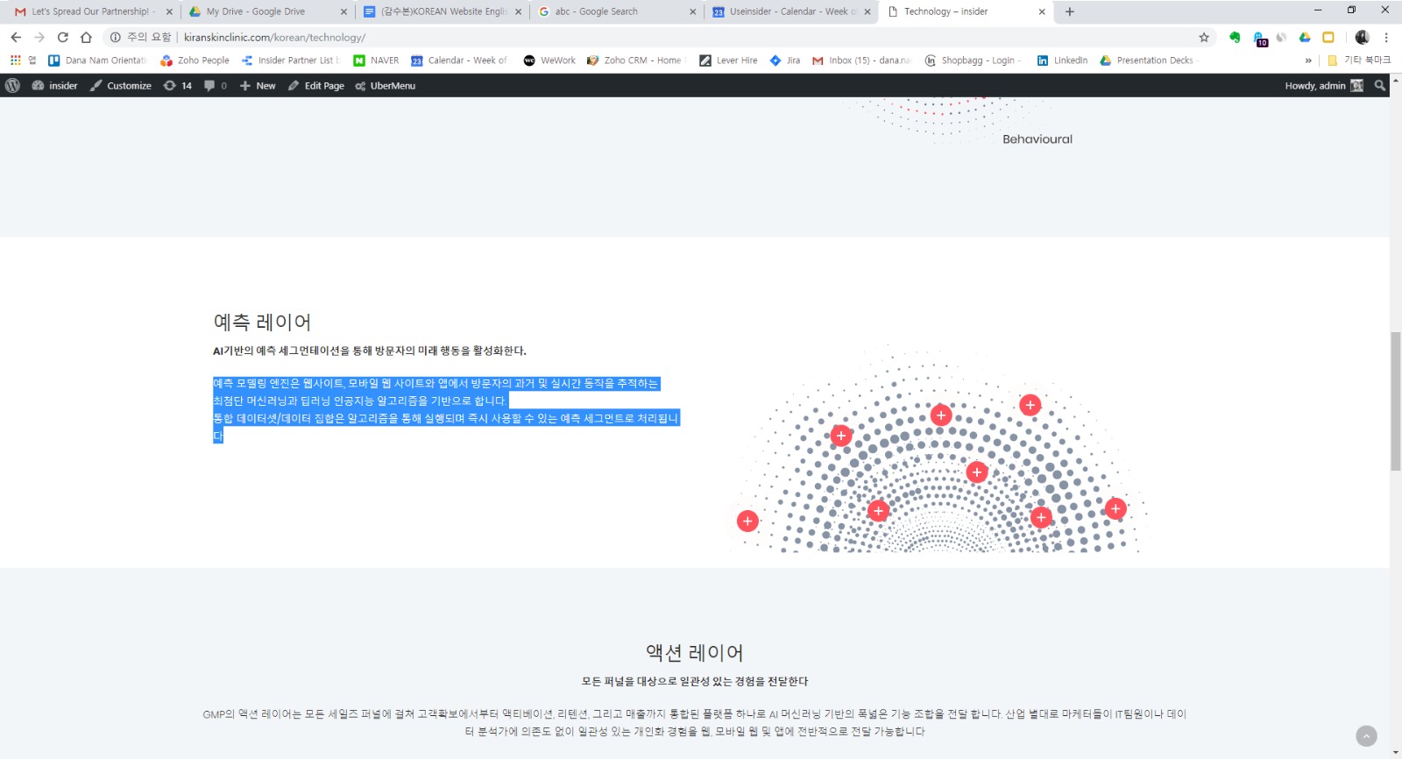Click the UberMenu admin bar item
Image resolution: width=1402 pixels, height=759 pixels.
pyautogui.click(x=385, y=86)
